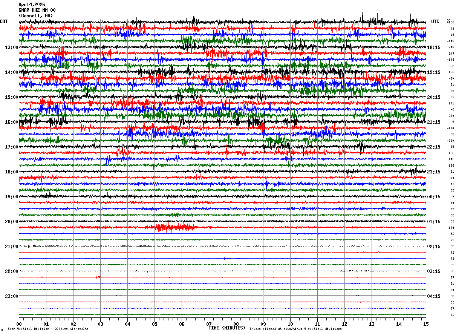
Task: Click the 16:00 CDT time label
Action: point(11,122)
